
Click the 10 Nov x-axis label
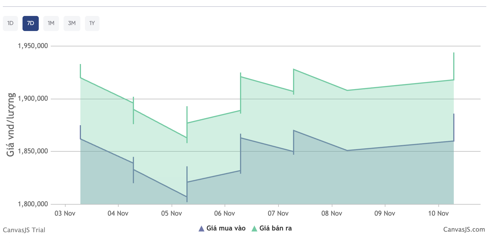click(438, 213)
